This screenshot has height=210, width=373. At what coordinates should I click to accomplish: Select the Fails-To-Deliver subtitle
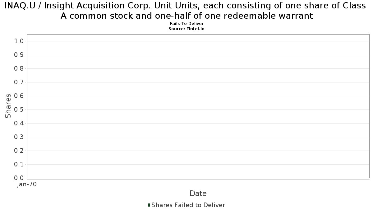coord(186,24)
